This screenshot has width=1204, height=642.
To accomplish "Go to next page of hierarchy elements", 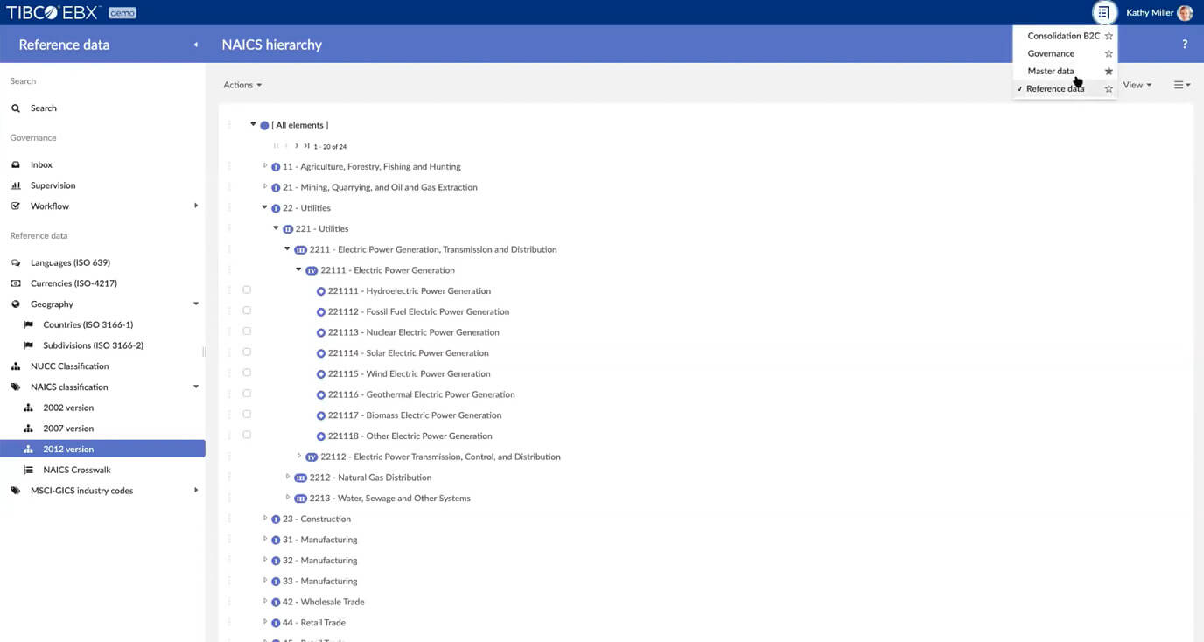I will point(297,146).
